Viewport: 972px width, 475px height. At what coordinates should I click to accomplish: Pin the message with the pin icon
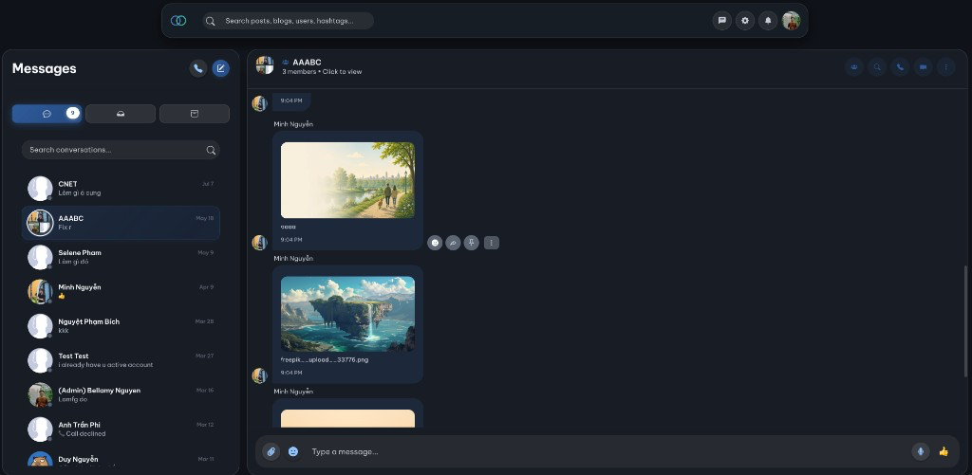(x=472, y=243)
